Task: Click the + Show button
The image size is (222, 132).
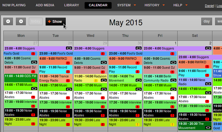Action: 55,22
